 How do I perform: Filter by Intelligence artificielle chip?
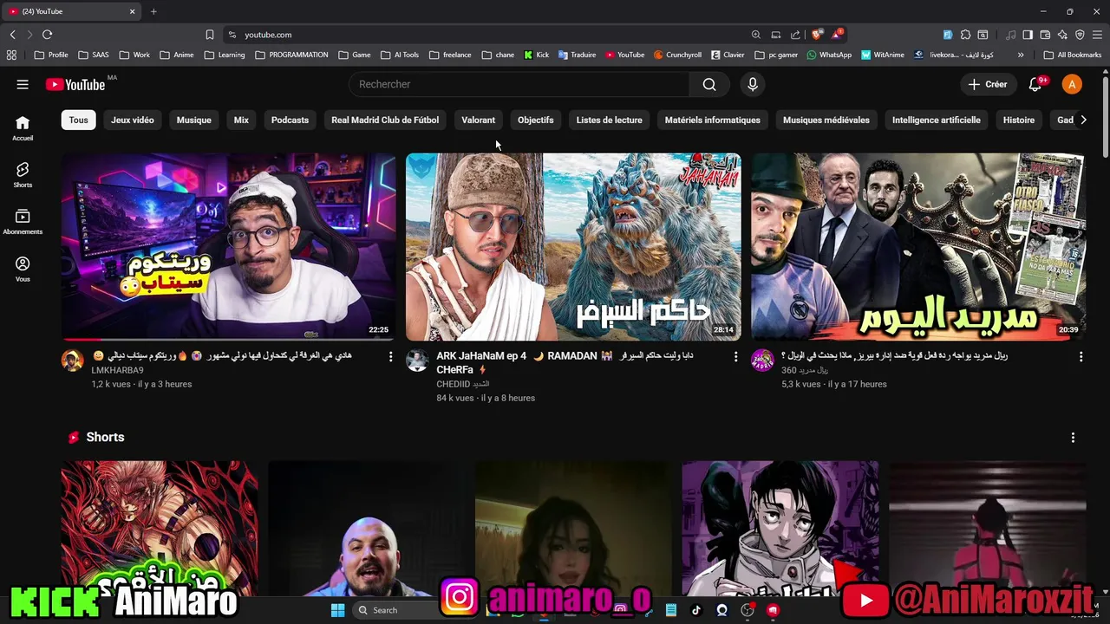(x=937, y=120)
